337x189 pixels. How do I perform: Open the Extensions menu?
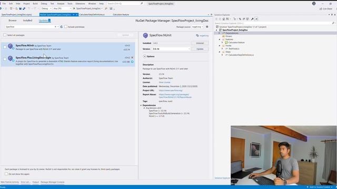pyautogui.click(x=80, y=4)
